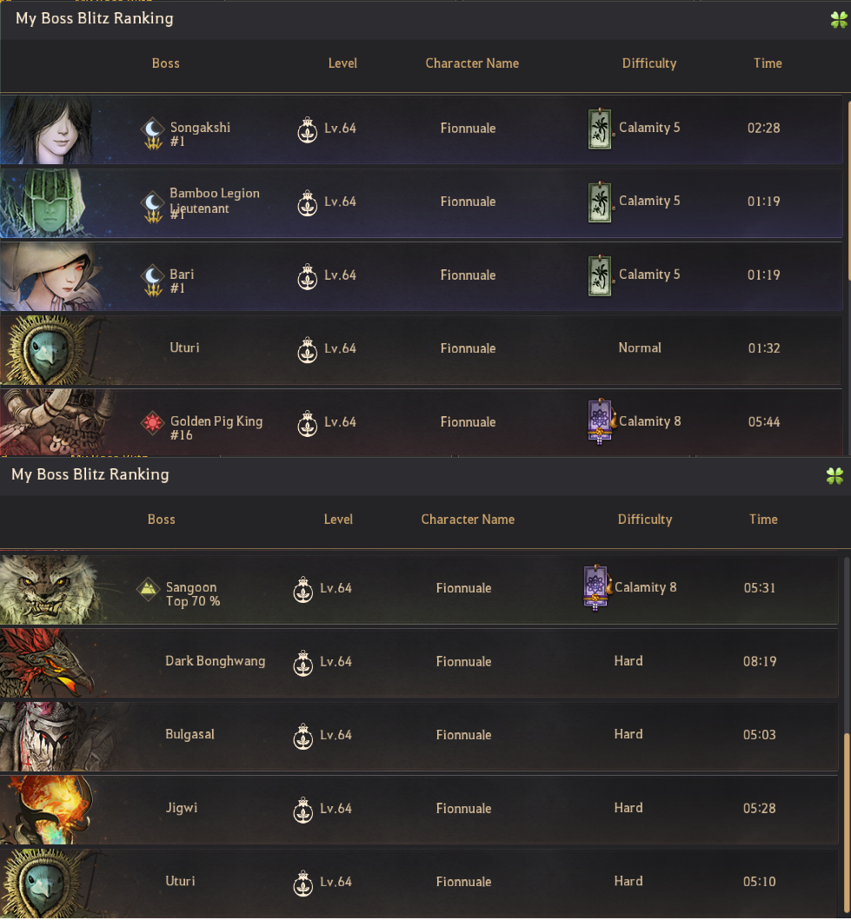The height and width of the screenshot is (920, 851).
Task: Click the green clover icon in top ranking panel
Action: (839, 20)
